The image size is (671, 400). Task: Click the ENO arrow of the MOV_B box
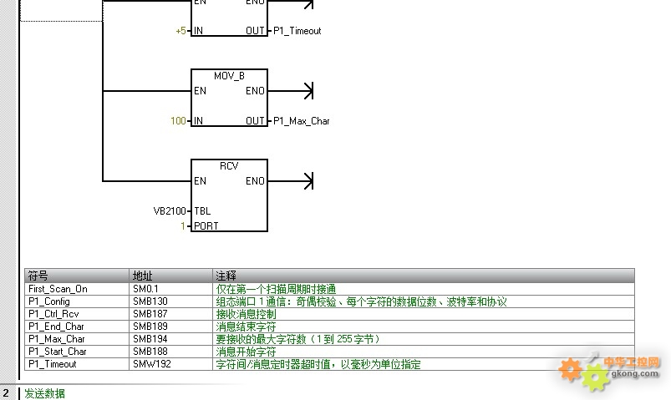pos(309,91)
